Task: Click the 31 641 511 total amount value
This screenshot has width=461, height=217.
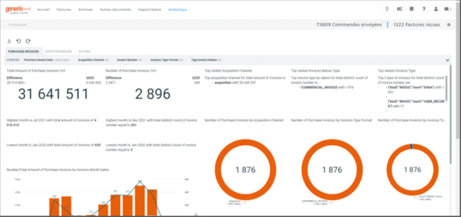Action: (53, 94)
